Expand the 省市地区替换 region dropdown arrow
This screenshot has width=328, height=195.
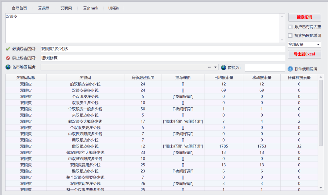[216, 67]
